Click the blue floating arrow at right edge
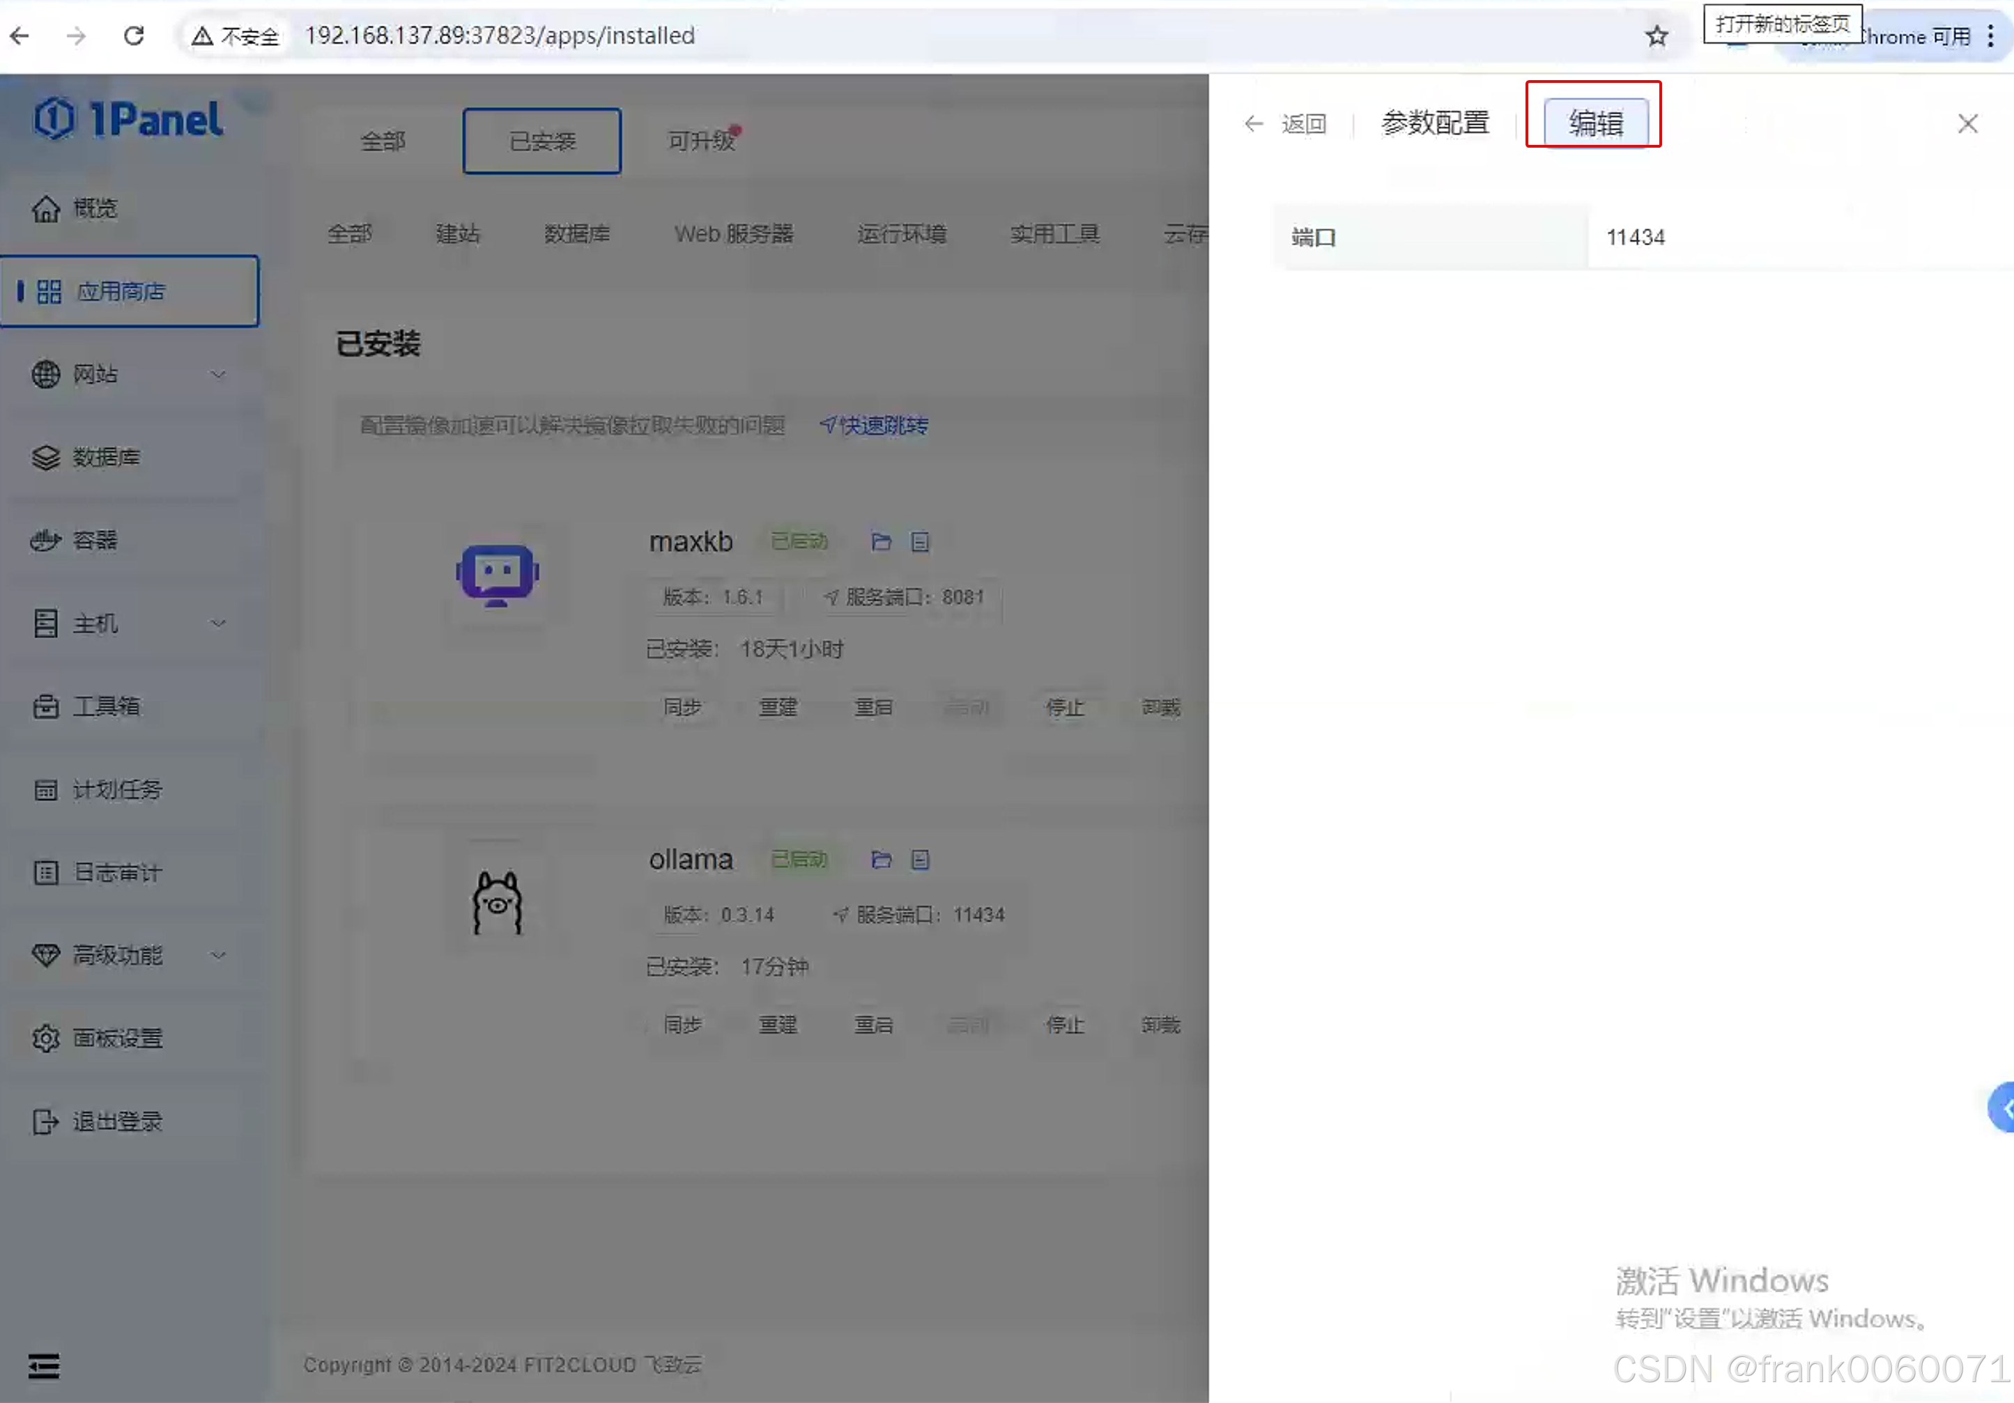 tap(2003, 1108)
